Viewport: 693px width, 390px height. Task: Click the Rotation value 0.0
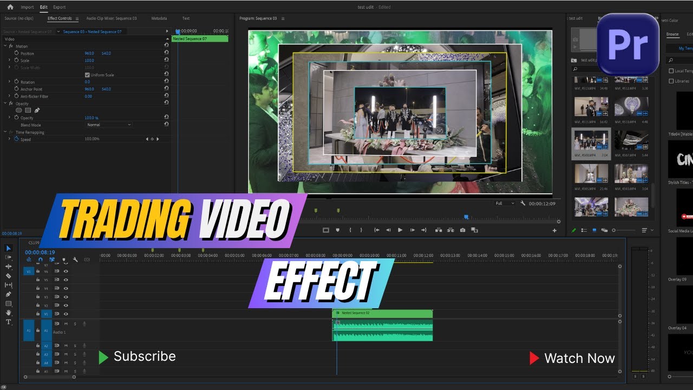tap(87, 82)
